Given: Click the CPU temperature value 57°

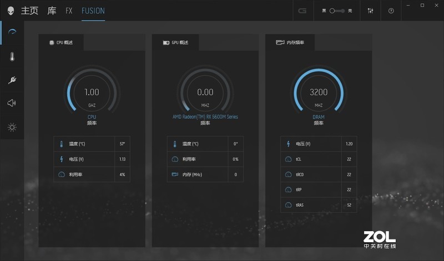Looking at the screenshot, I should coord(122,144).
